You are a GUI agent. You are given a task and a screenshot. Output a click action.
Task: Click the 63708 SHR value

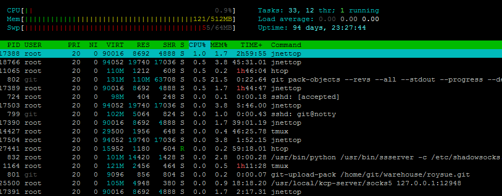click(x=164, y=79)
